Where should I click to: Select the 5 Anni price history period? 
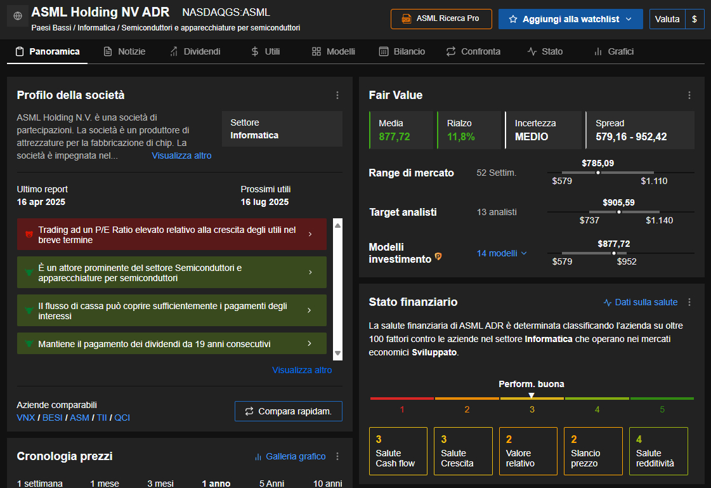(x=271, y=484)
